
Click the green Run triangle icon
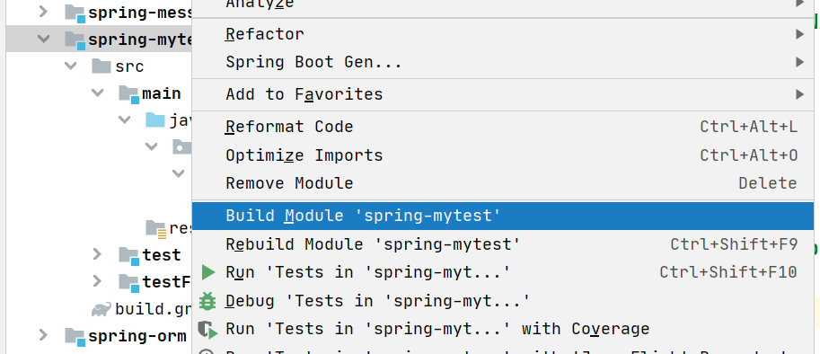coord(208,272)
